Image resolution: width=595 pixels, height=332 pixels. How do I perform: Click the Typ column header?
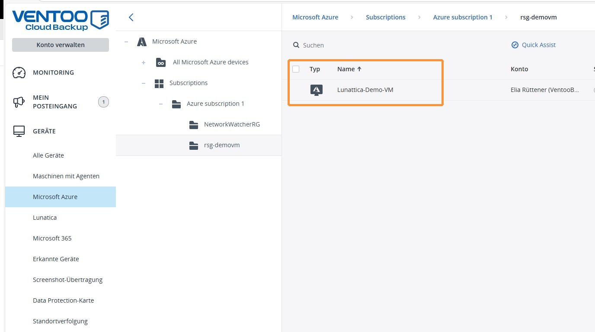pyautogui.click(x=315, y=69)
